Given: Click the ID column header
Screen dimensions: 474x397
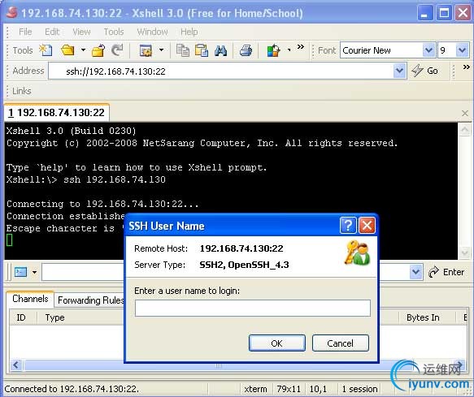Looking at the screenshot, I should (21, 317).
